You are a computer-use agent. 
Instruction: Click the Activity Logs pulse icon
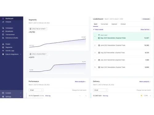pos(3,51)
